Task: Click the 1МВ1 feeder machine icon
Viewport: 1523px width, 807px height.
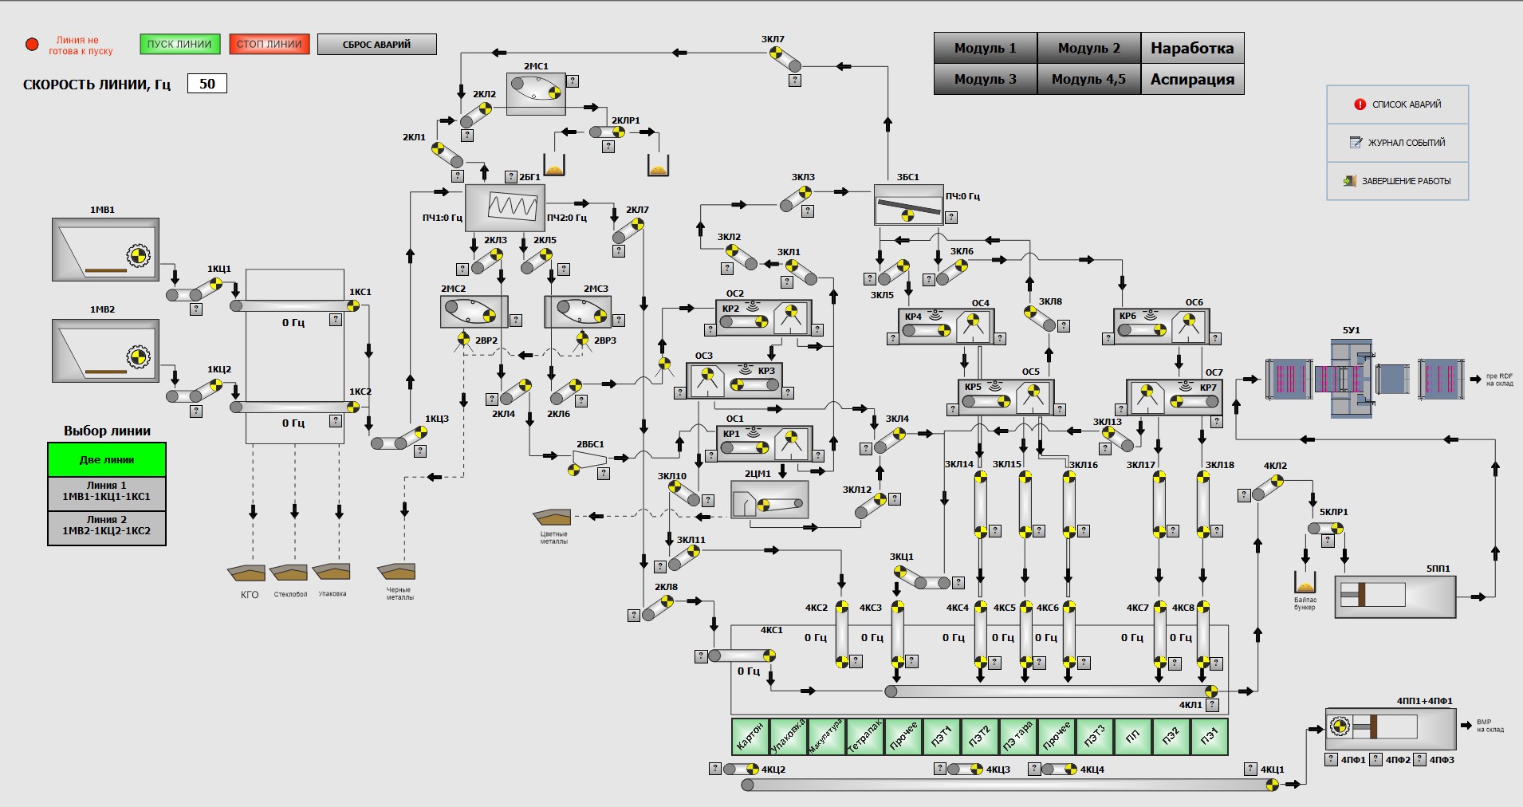Action: click(x=105, y=250)
